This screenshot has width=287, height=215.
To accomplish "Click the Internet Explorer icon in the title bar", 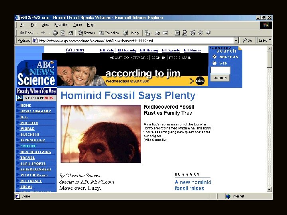I will tap(18, 18).
